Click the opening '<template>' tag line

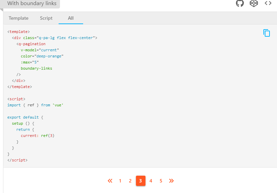[18, 32]
